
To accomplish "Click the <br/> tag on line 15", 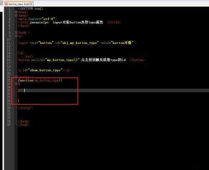I will point(29,56).
